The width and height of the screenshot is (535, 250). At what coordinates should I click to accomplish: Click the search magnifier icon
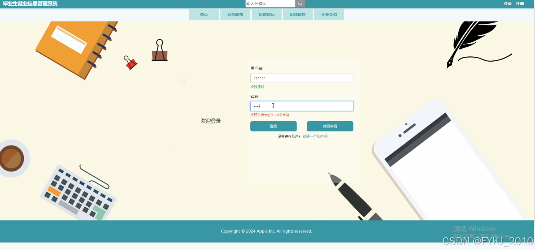point(300,4)
